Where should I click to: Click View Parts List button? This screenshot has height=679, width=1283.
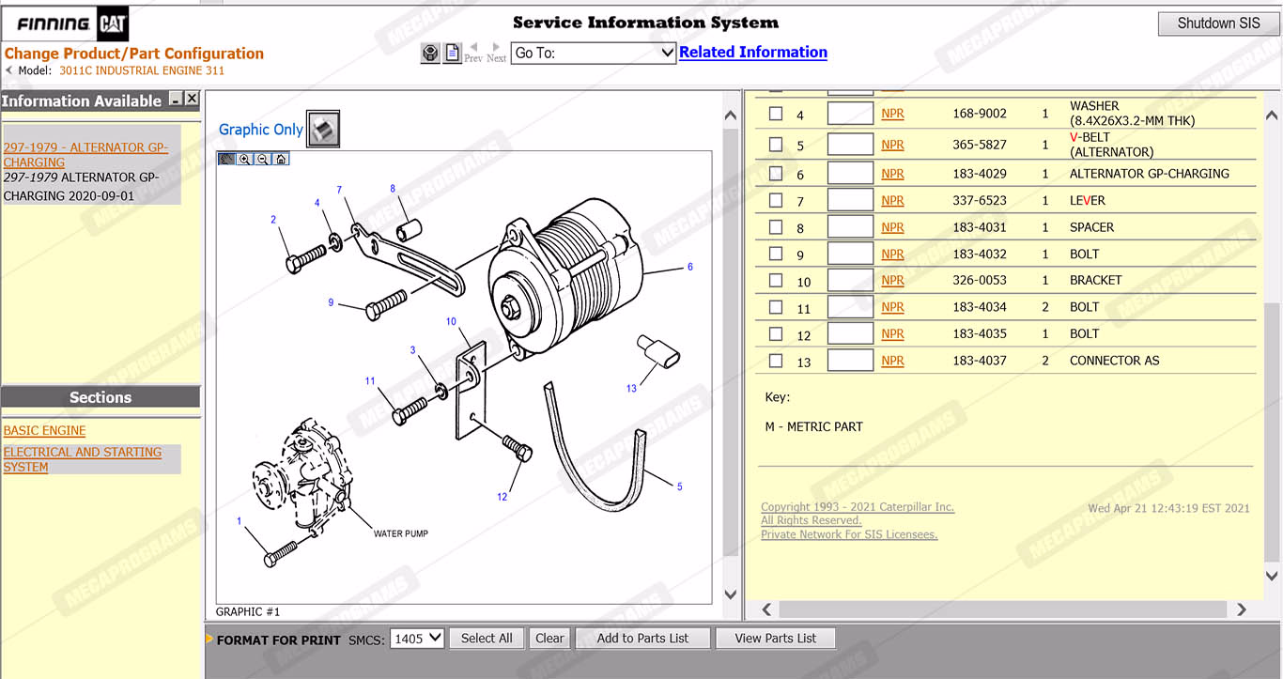coord(776,638)
